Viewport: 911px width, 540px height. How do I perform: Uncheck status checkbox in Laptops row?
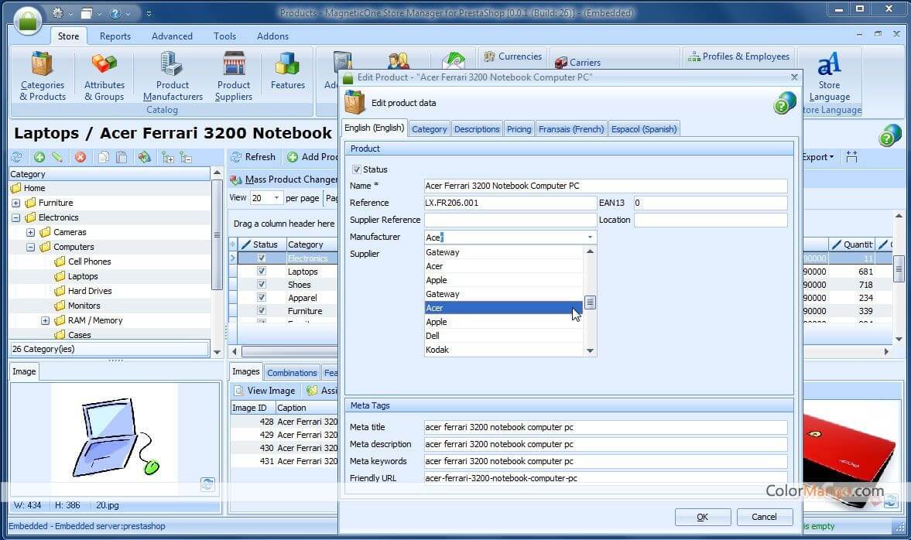[x=262, y=272]
